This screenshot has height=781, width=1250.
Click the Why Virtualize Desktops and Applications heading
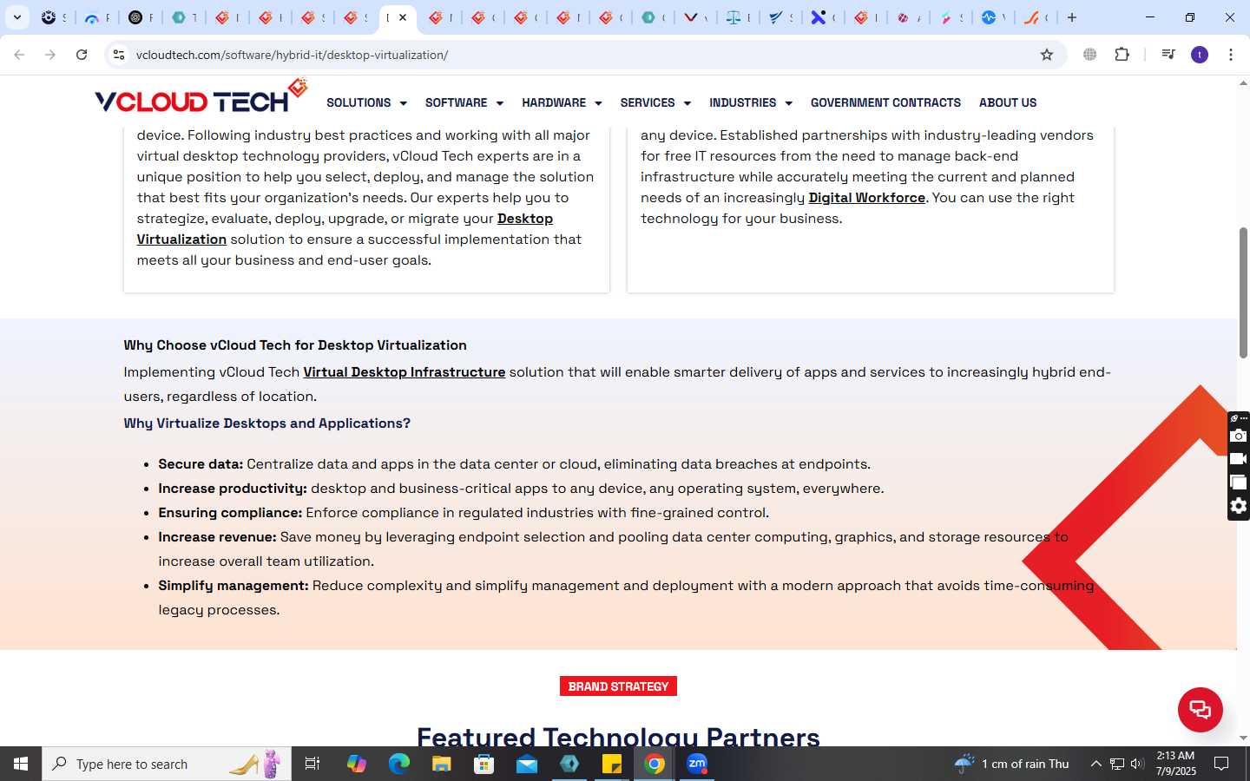coord(266,423)
